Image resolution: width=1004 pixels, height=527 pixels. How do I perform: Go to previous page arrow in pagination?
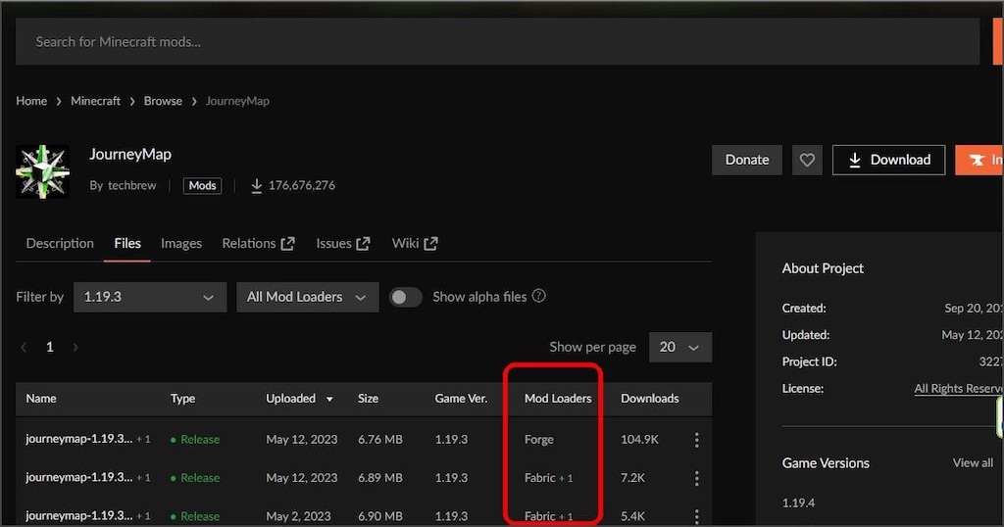[24, 348]
